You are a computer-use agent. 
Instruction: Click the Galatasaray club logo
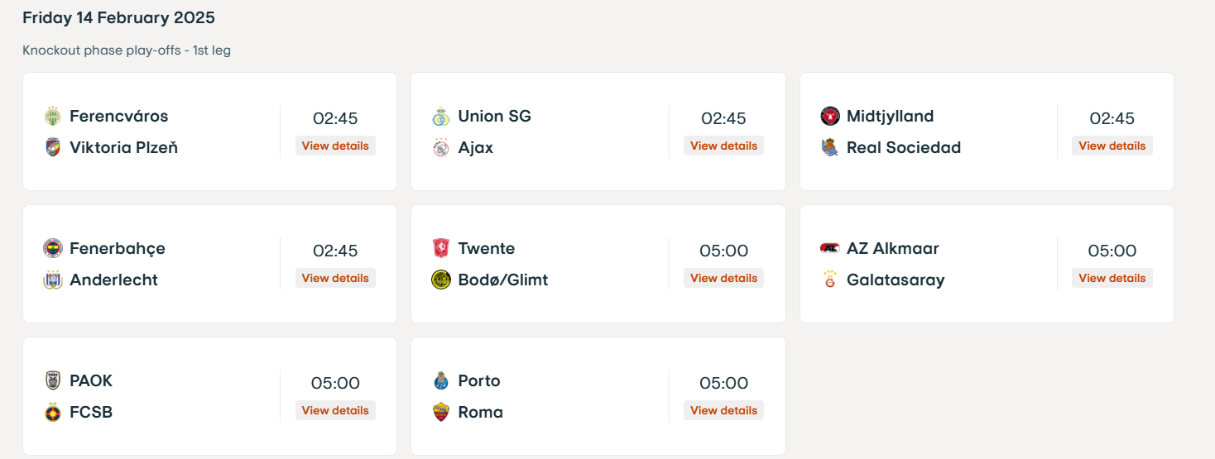829,280
